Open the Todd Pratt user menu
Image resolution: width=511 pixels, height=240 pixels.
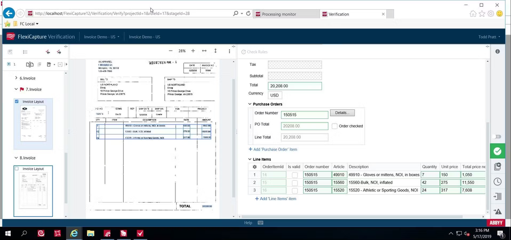tap(489, 37)
